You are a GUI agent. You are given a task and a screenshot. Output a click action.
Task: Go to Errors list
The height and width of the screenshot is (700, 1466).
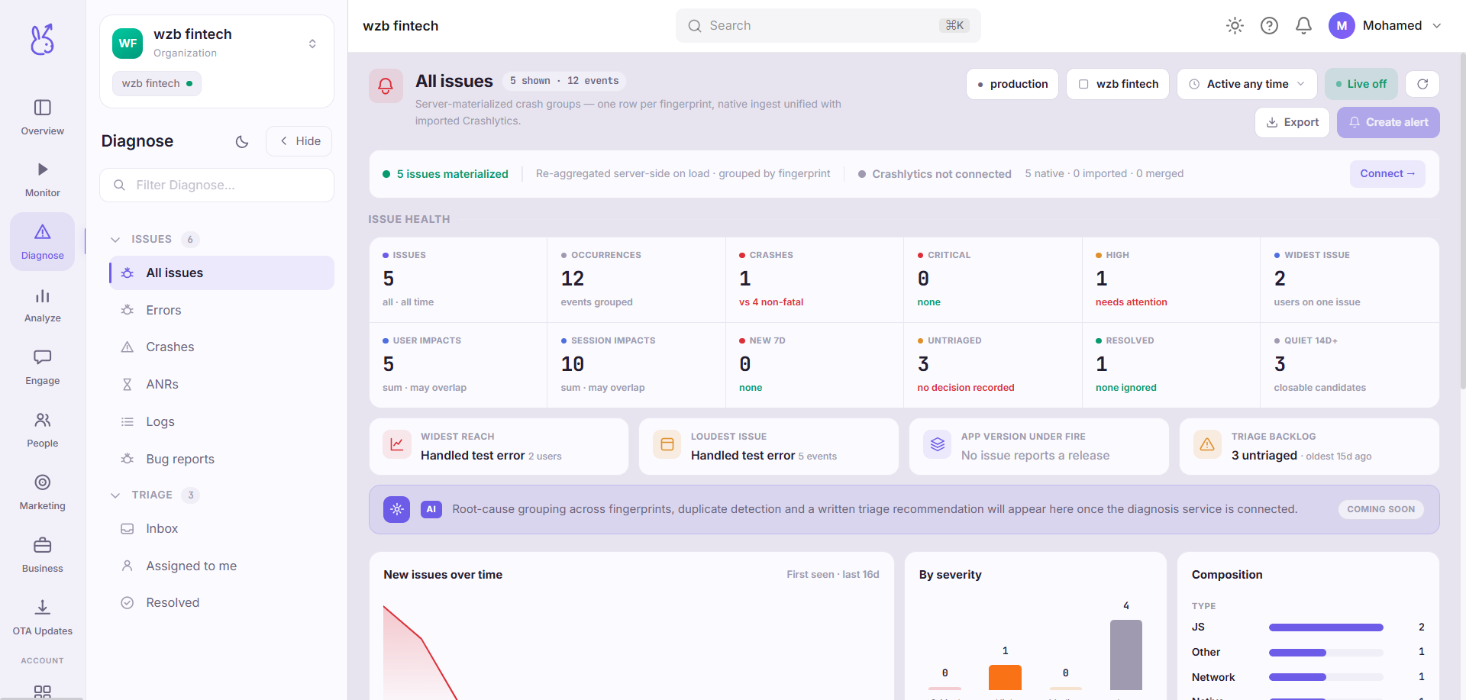221,310
